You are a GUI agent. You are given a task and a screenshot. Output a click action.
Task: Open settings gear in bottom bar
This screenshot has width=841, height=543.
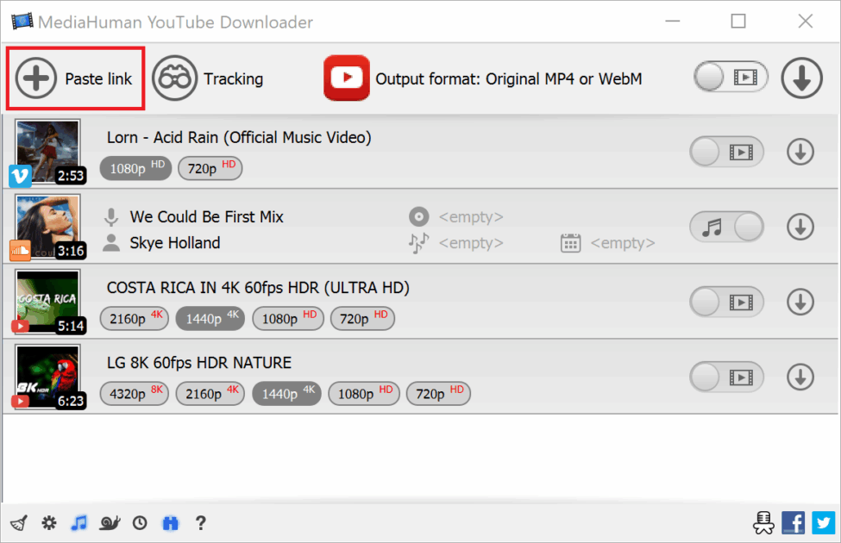tap(49, 522)
